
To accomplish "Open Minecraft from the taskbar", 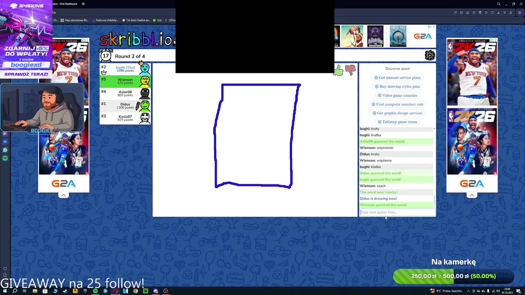I will tap(145, 291).
